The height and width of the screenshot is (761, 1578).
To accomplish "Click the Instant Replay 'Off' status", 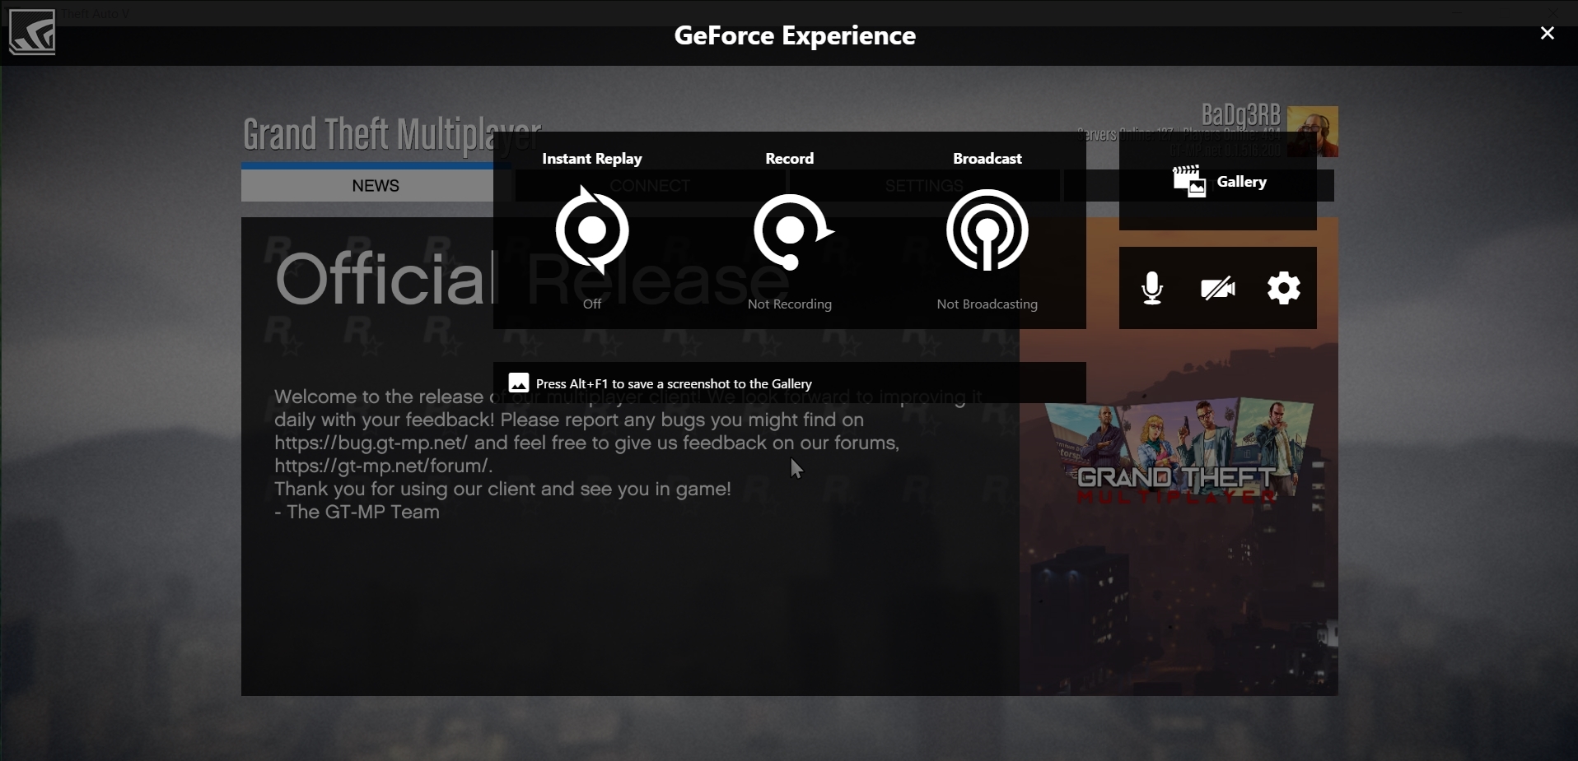I will click(592, 304).
